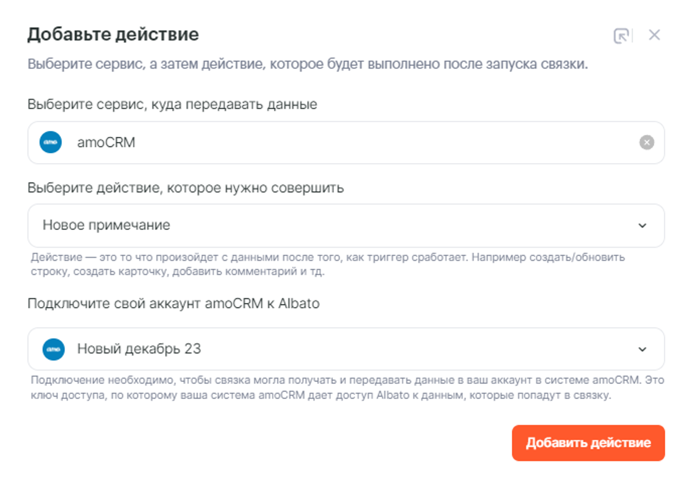Click the collapse dialog icon in header
The height and width of the screenshot is (487, 687).
[621, 36]
